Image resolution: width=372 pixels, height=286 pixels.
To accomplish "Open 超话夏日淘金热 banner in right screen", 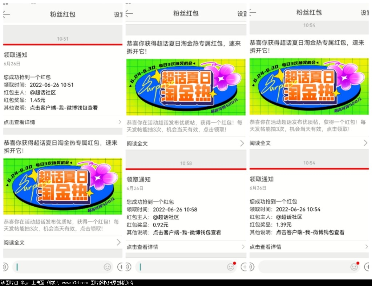I will pos(309,87).
